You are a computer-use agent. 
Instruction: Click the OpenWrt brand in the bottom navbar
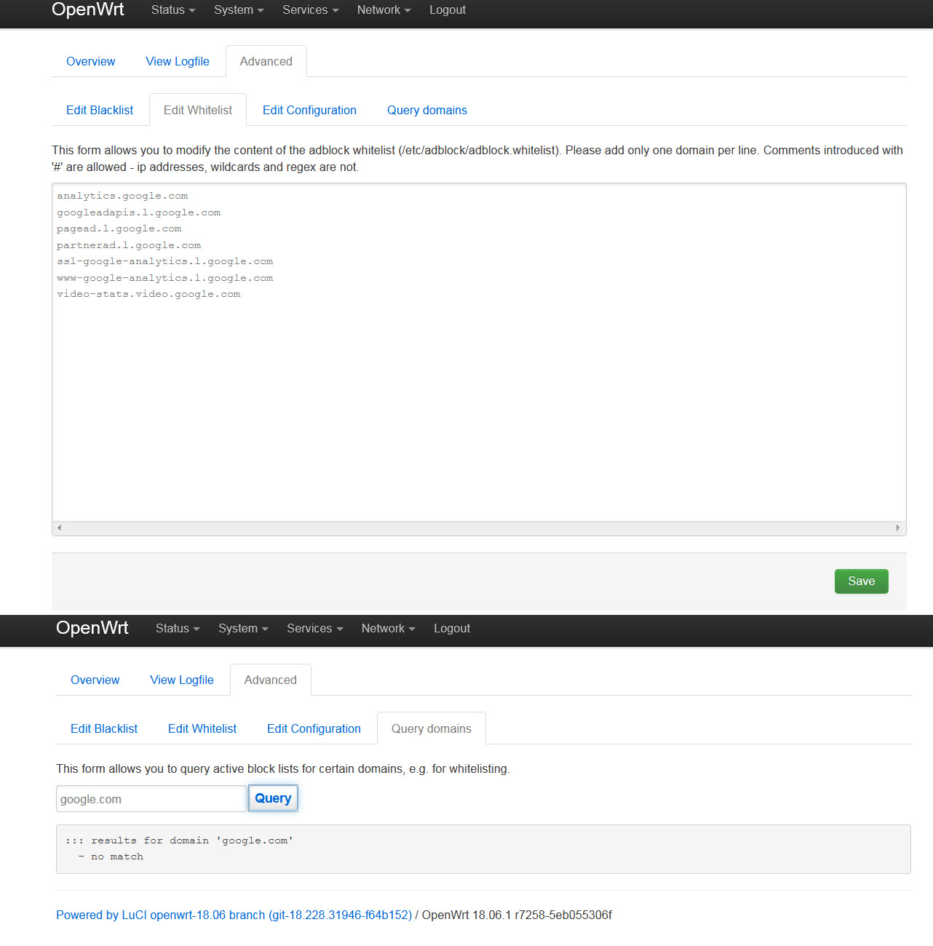coord(92,628)
